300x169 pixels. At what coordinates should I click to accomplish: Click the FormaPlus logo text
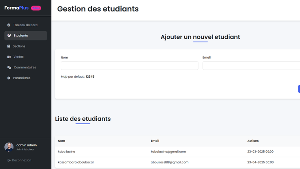coord(17,8)
